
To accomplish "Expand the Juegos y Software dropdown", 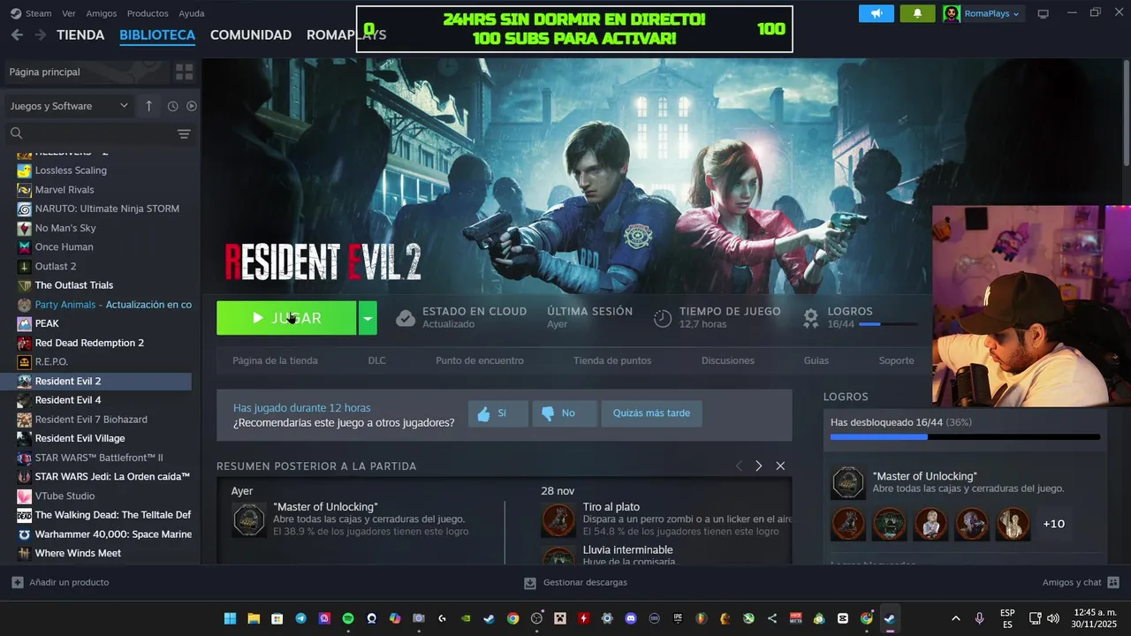I will pos(69,106).
